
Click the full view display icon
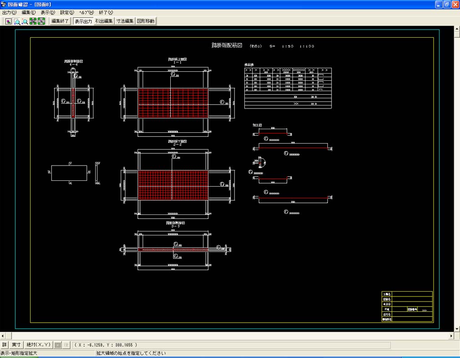tap(9, 21)
